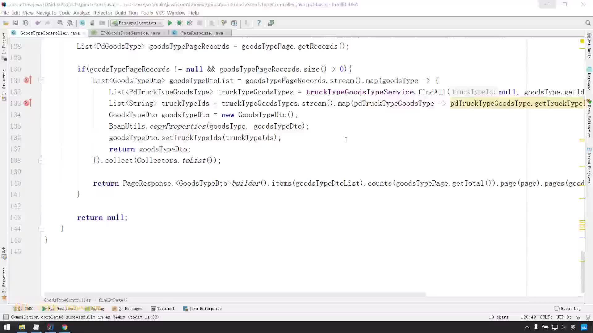Click the volume icon in system tray
The image size is (593, 333).
pos(563,327)
